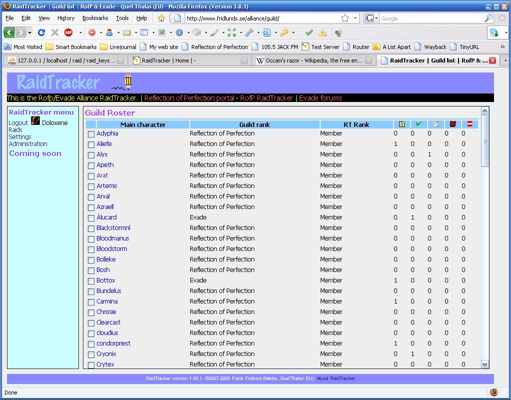The image size is (511, 400).
Task: Click the red no-entry column header icon
Action: click(x=470, y=124)
